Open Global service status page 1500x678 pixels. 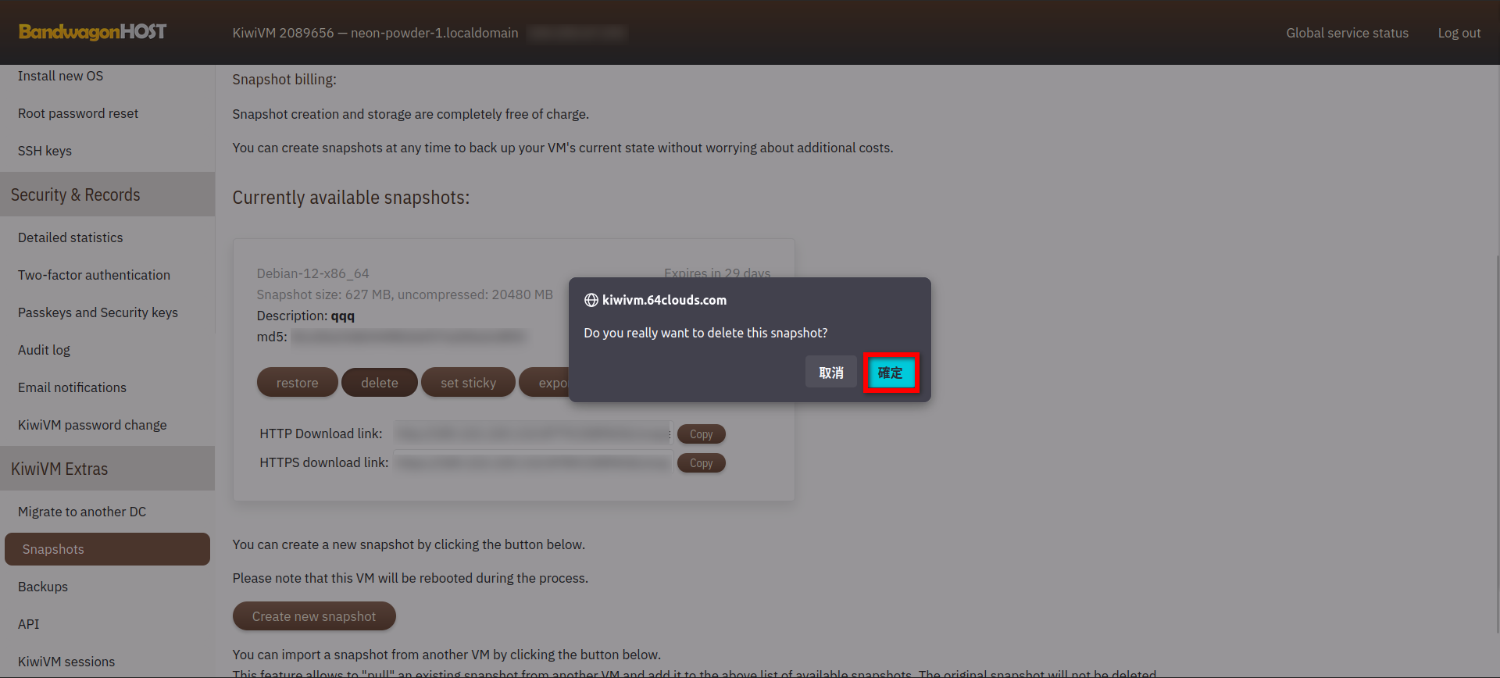(x=1347, y=33)
